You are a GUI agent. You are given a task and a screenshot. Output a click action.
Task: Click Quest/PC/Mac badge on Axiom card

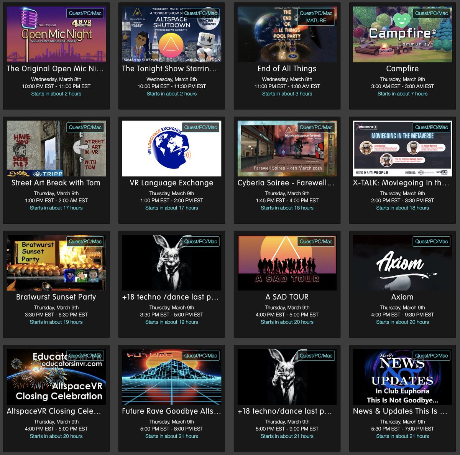point(431,241)
